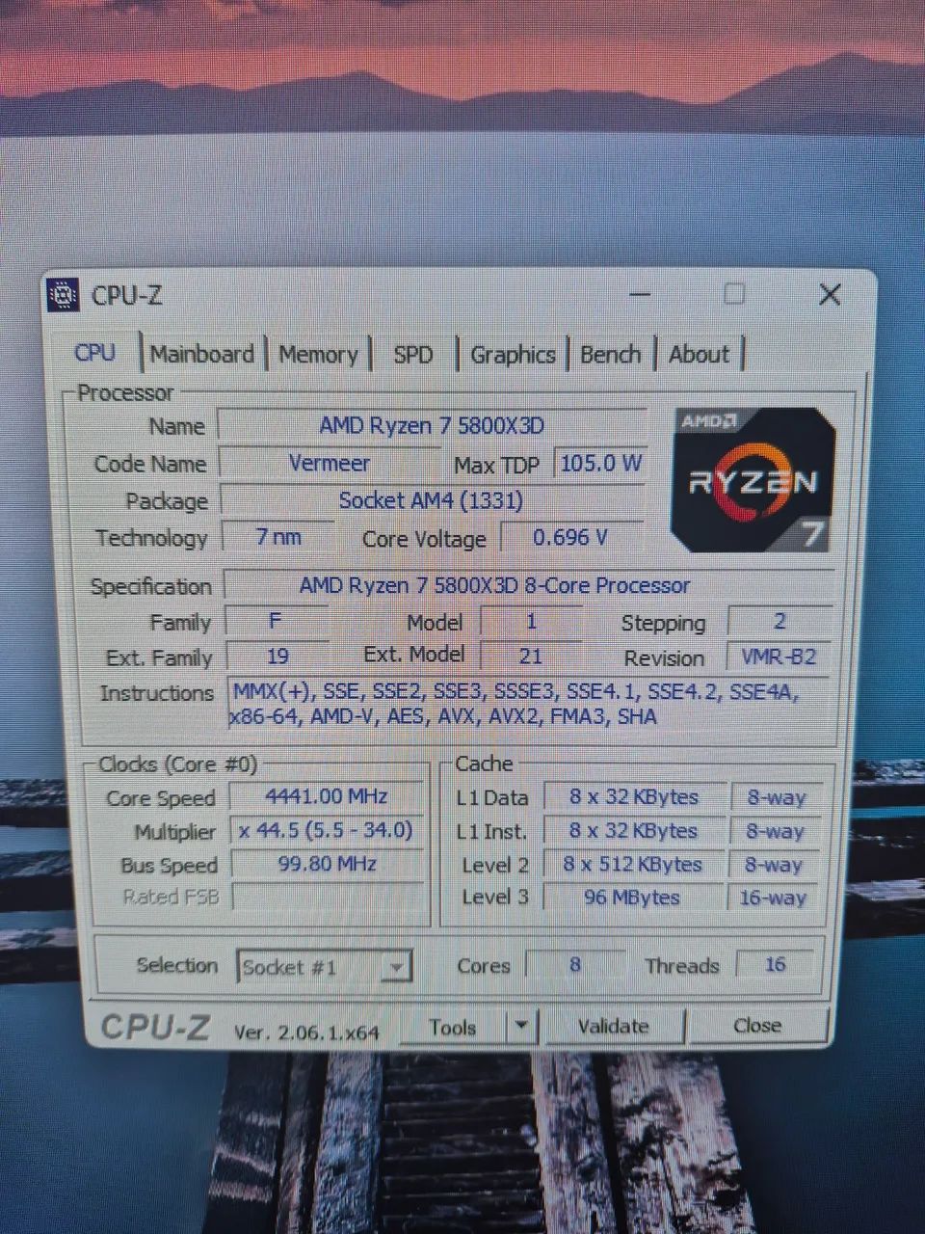Open the Bench tab

click(611, 355)
